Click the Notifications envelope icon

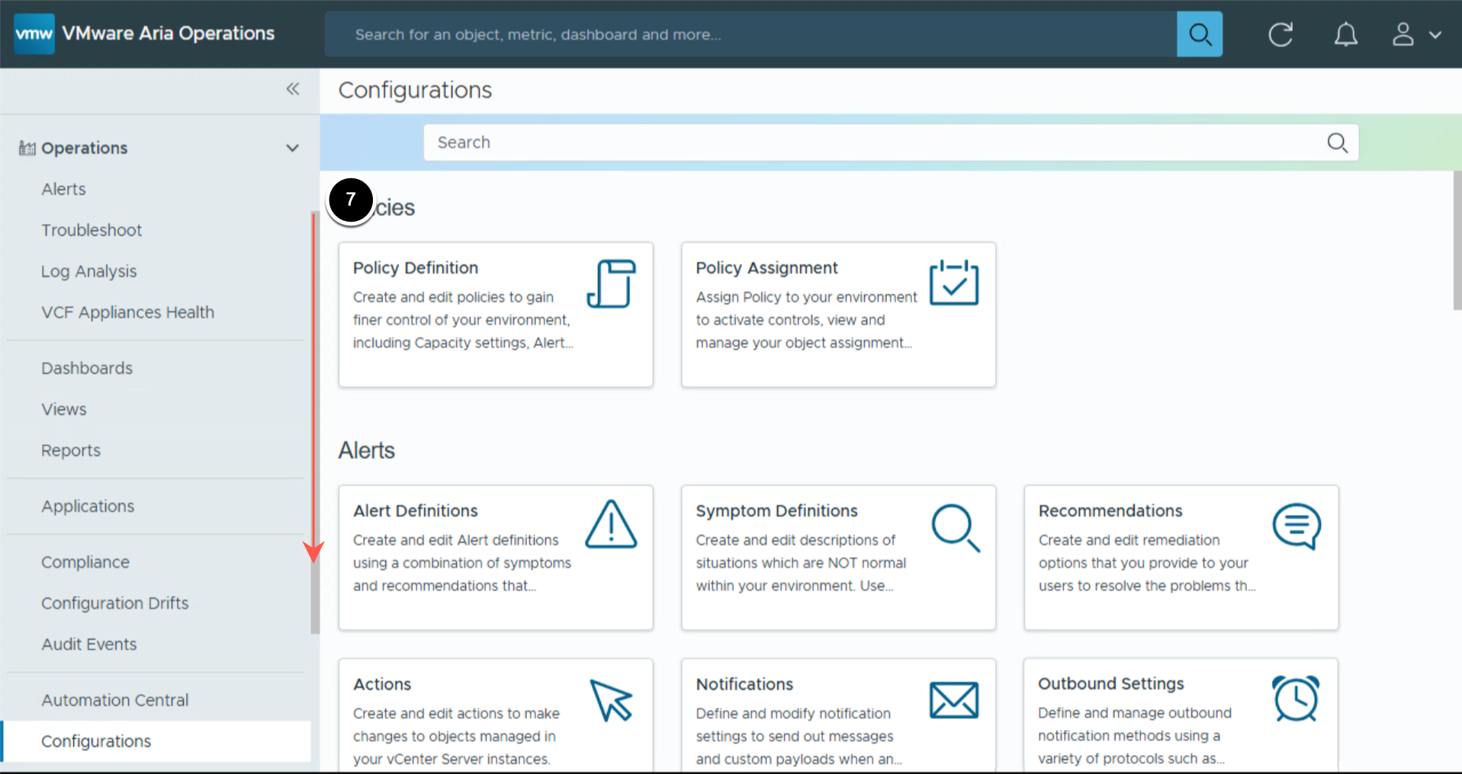[953, 700]
